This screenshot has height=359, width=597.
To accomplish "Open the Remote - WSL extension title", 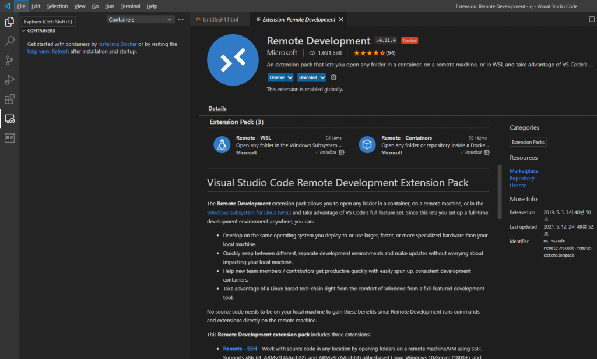I will coord(254,138).
